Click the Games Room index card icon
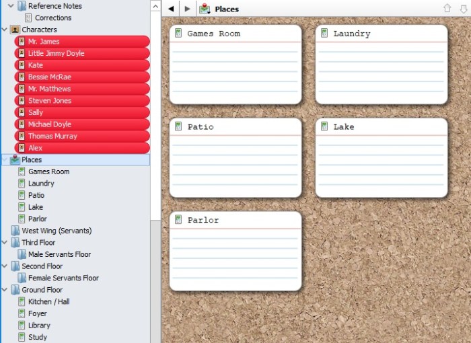The width and height of the screenshot is (471, 343). point(178,34)
